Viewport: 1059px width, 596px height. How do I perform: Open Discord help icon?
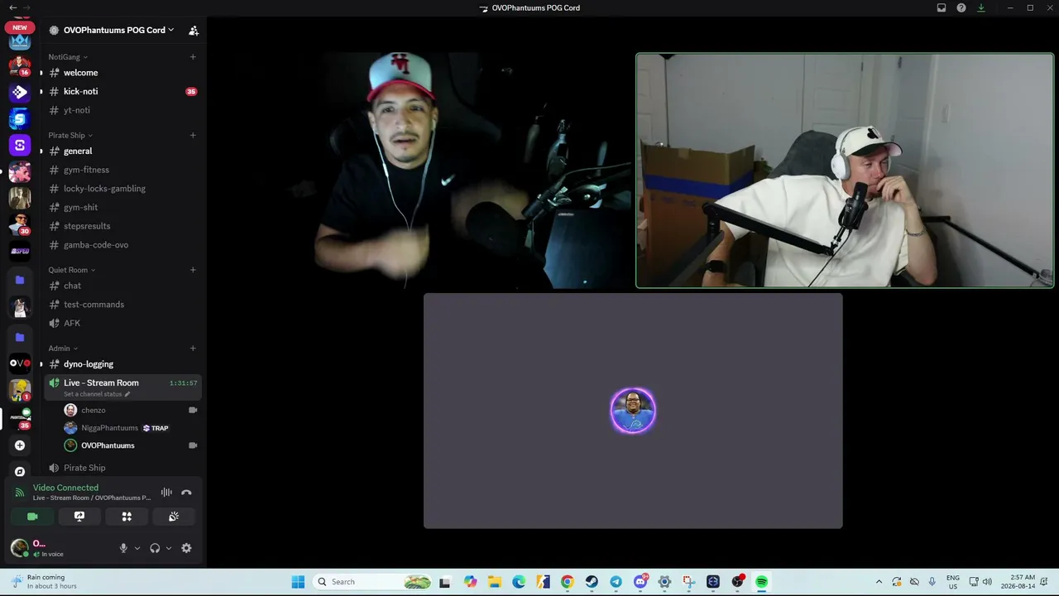click(961, 7)
